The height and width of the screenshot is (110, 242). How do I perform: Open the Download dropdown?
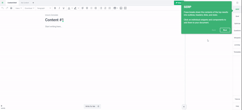29,8
